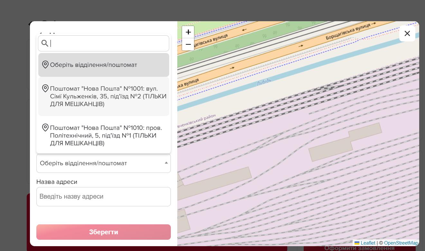This screenshot has width=425, height=251.
Task: Click the pin icon next to Поштомат №1001
Action: 45,88
